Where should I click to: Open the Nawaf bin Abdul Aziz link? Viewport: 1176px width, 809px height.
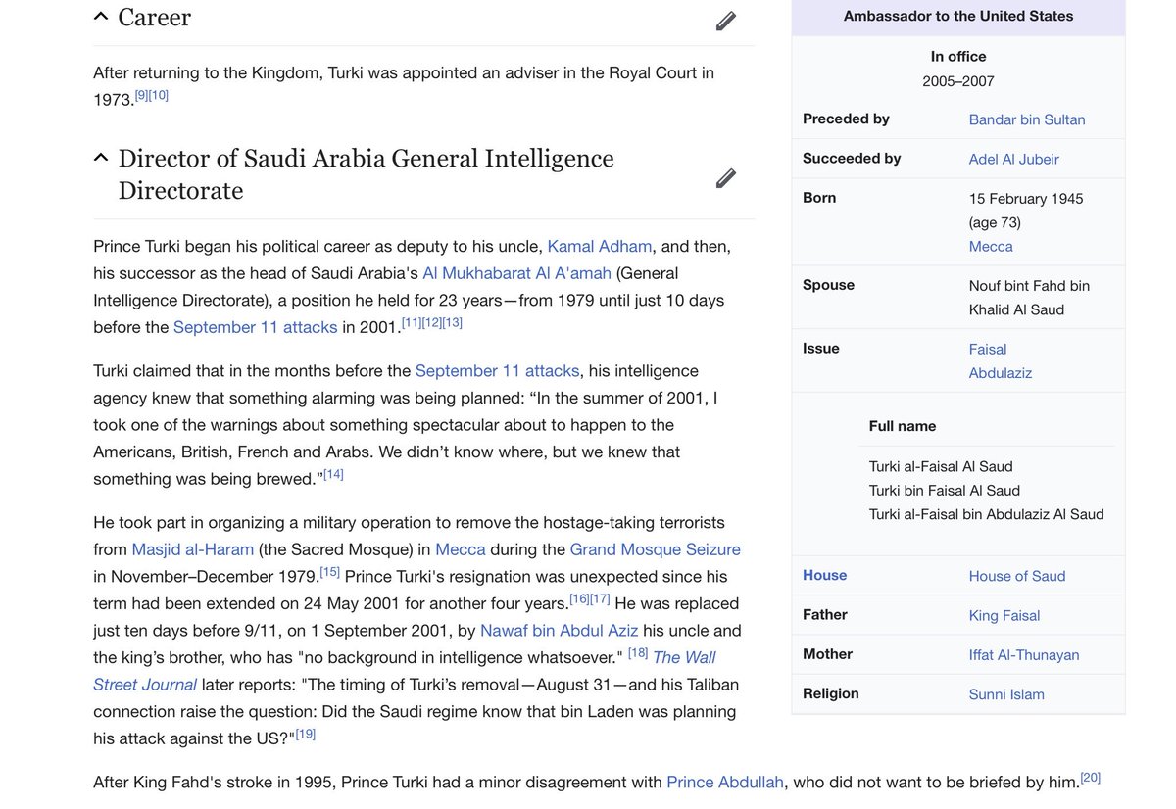point(559,631)
